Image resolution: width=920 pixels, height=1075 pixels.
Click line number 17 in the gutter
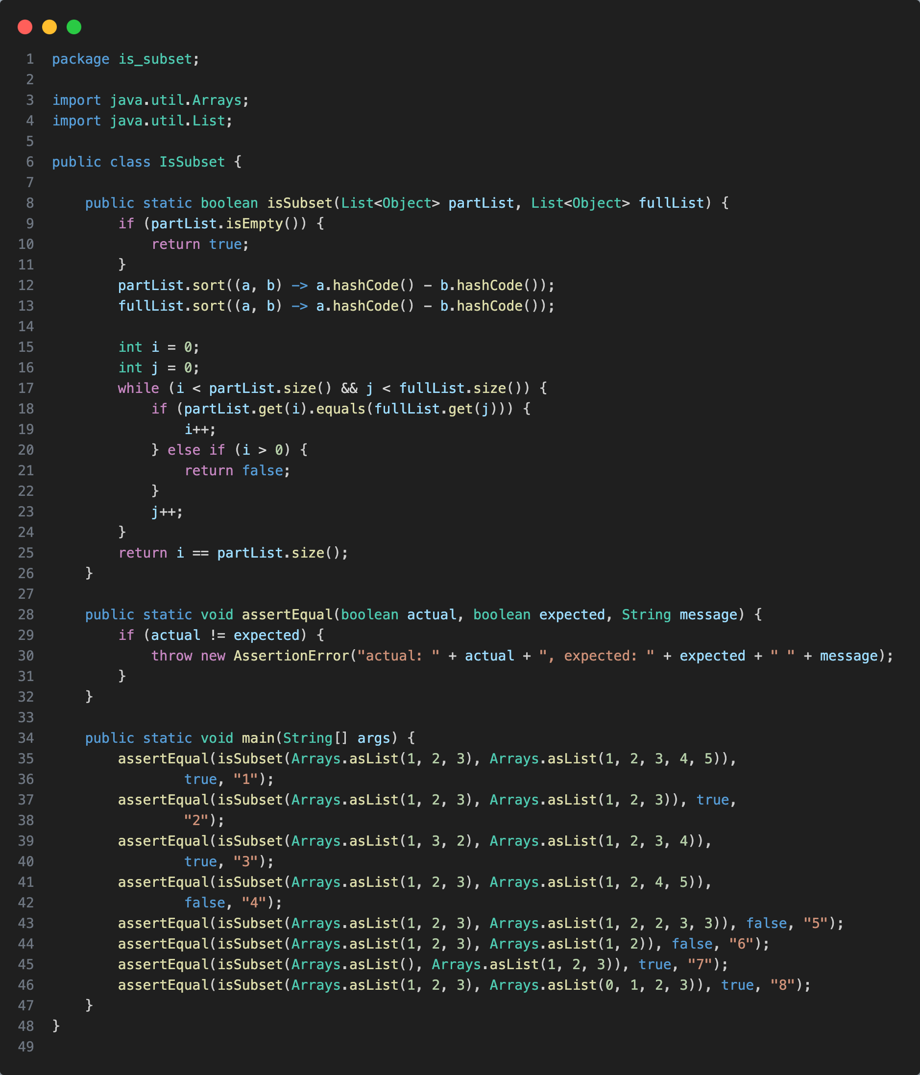tap(26, 388)
